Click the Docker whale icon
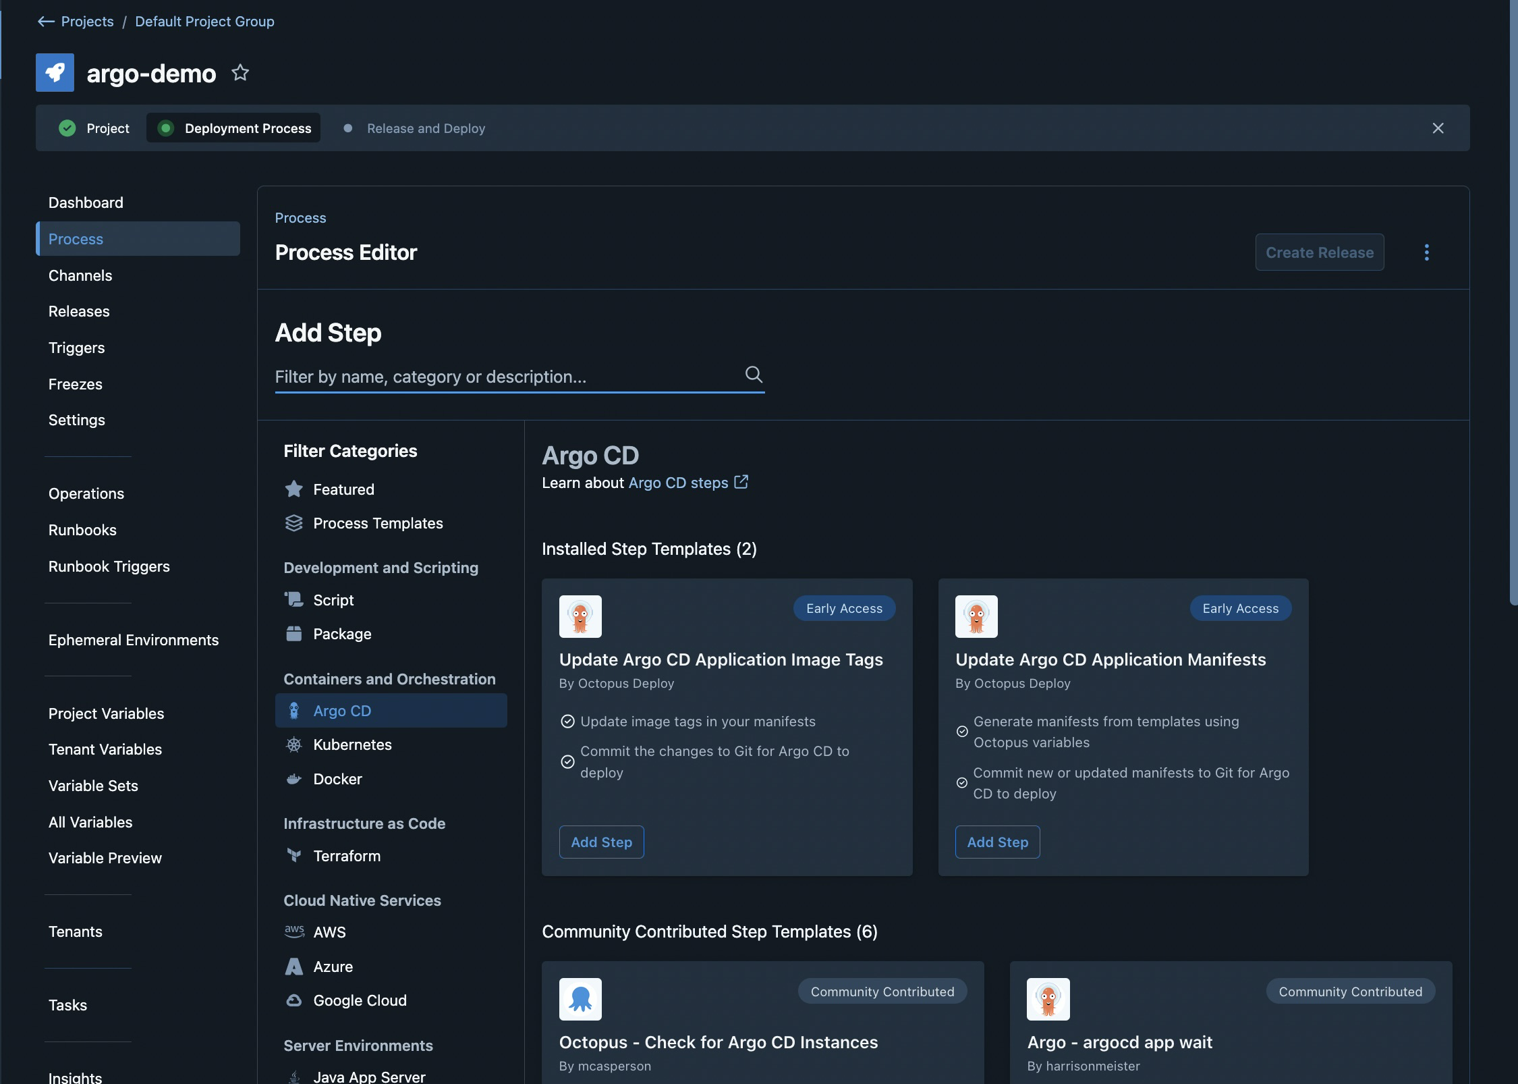The image size is (1518, 1084). pos(293,779)
